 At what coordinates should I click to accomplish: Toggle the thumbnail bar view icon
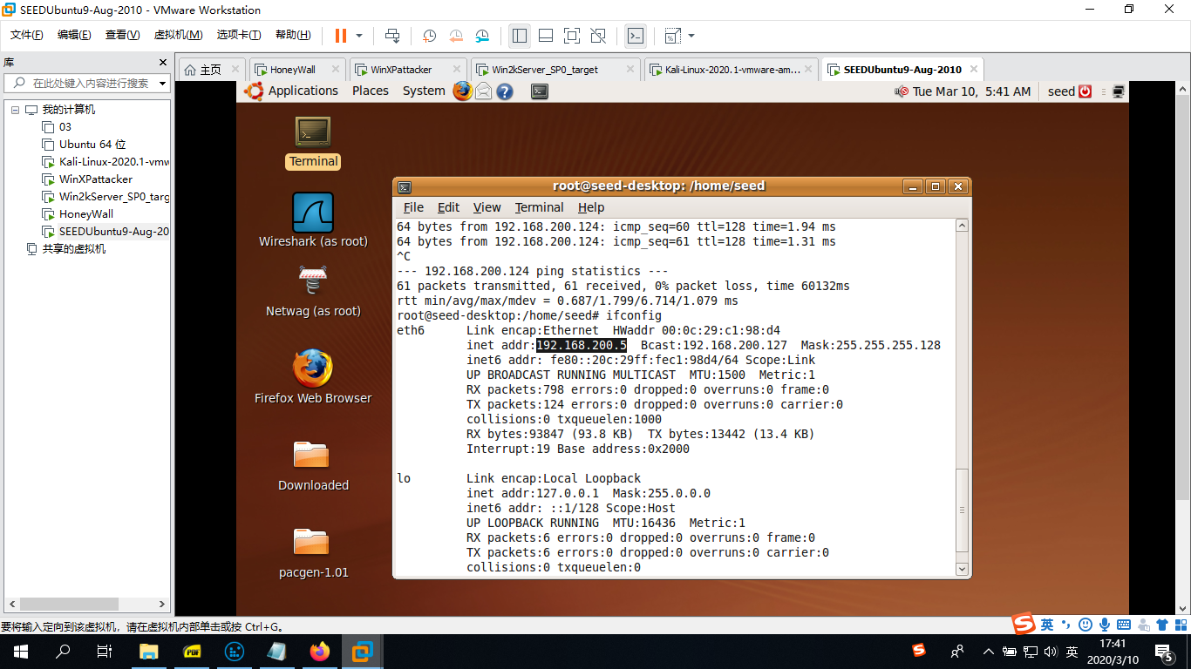click(546, 36)
